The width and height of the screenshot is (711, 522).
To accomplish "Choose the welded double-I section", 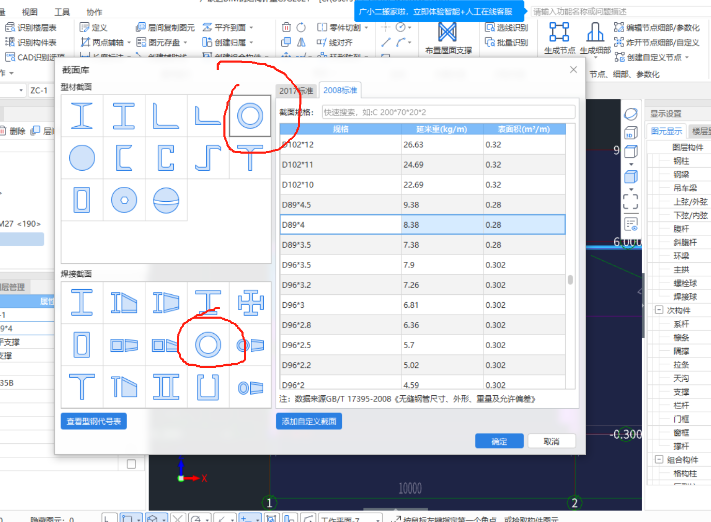I will tap(166, 387).
